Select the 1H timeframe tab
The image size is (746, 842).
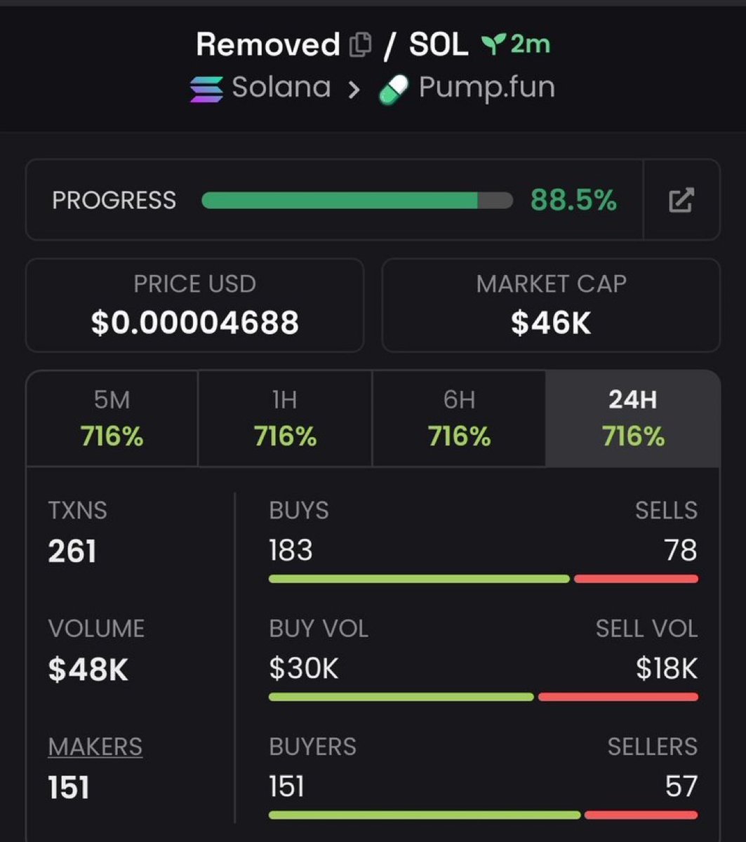[x=285, y=419]
